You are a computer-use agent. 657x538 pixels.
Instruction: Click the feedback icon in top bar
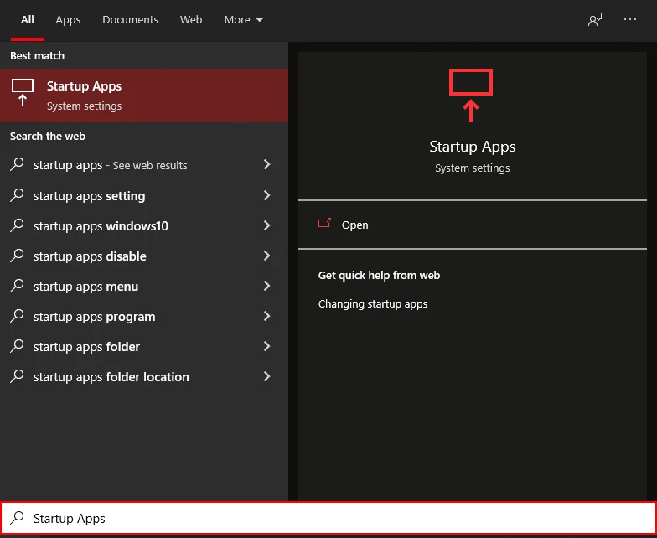click(x=595, y=19)
